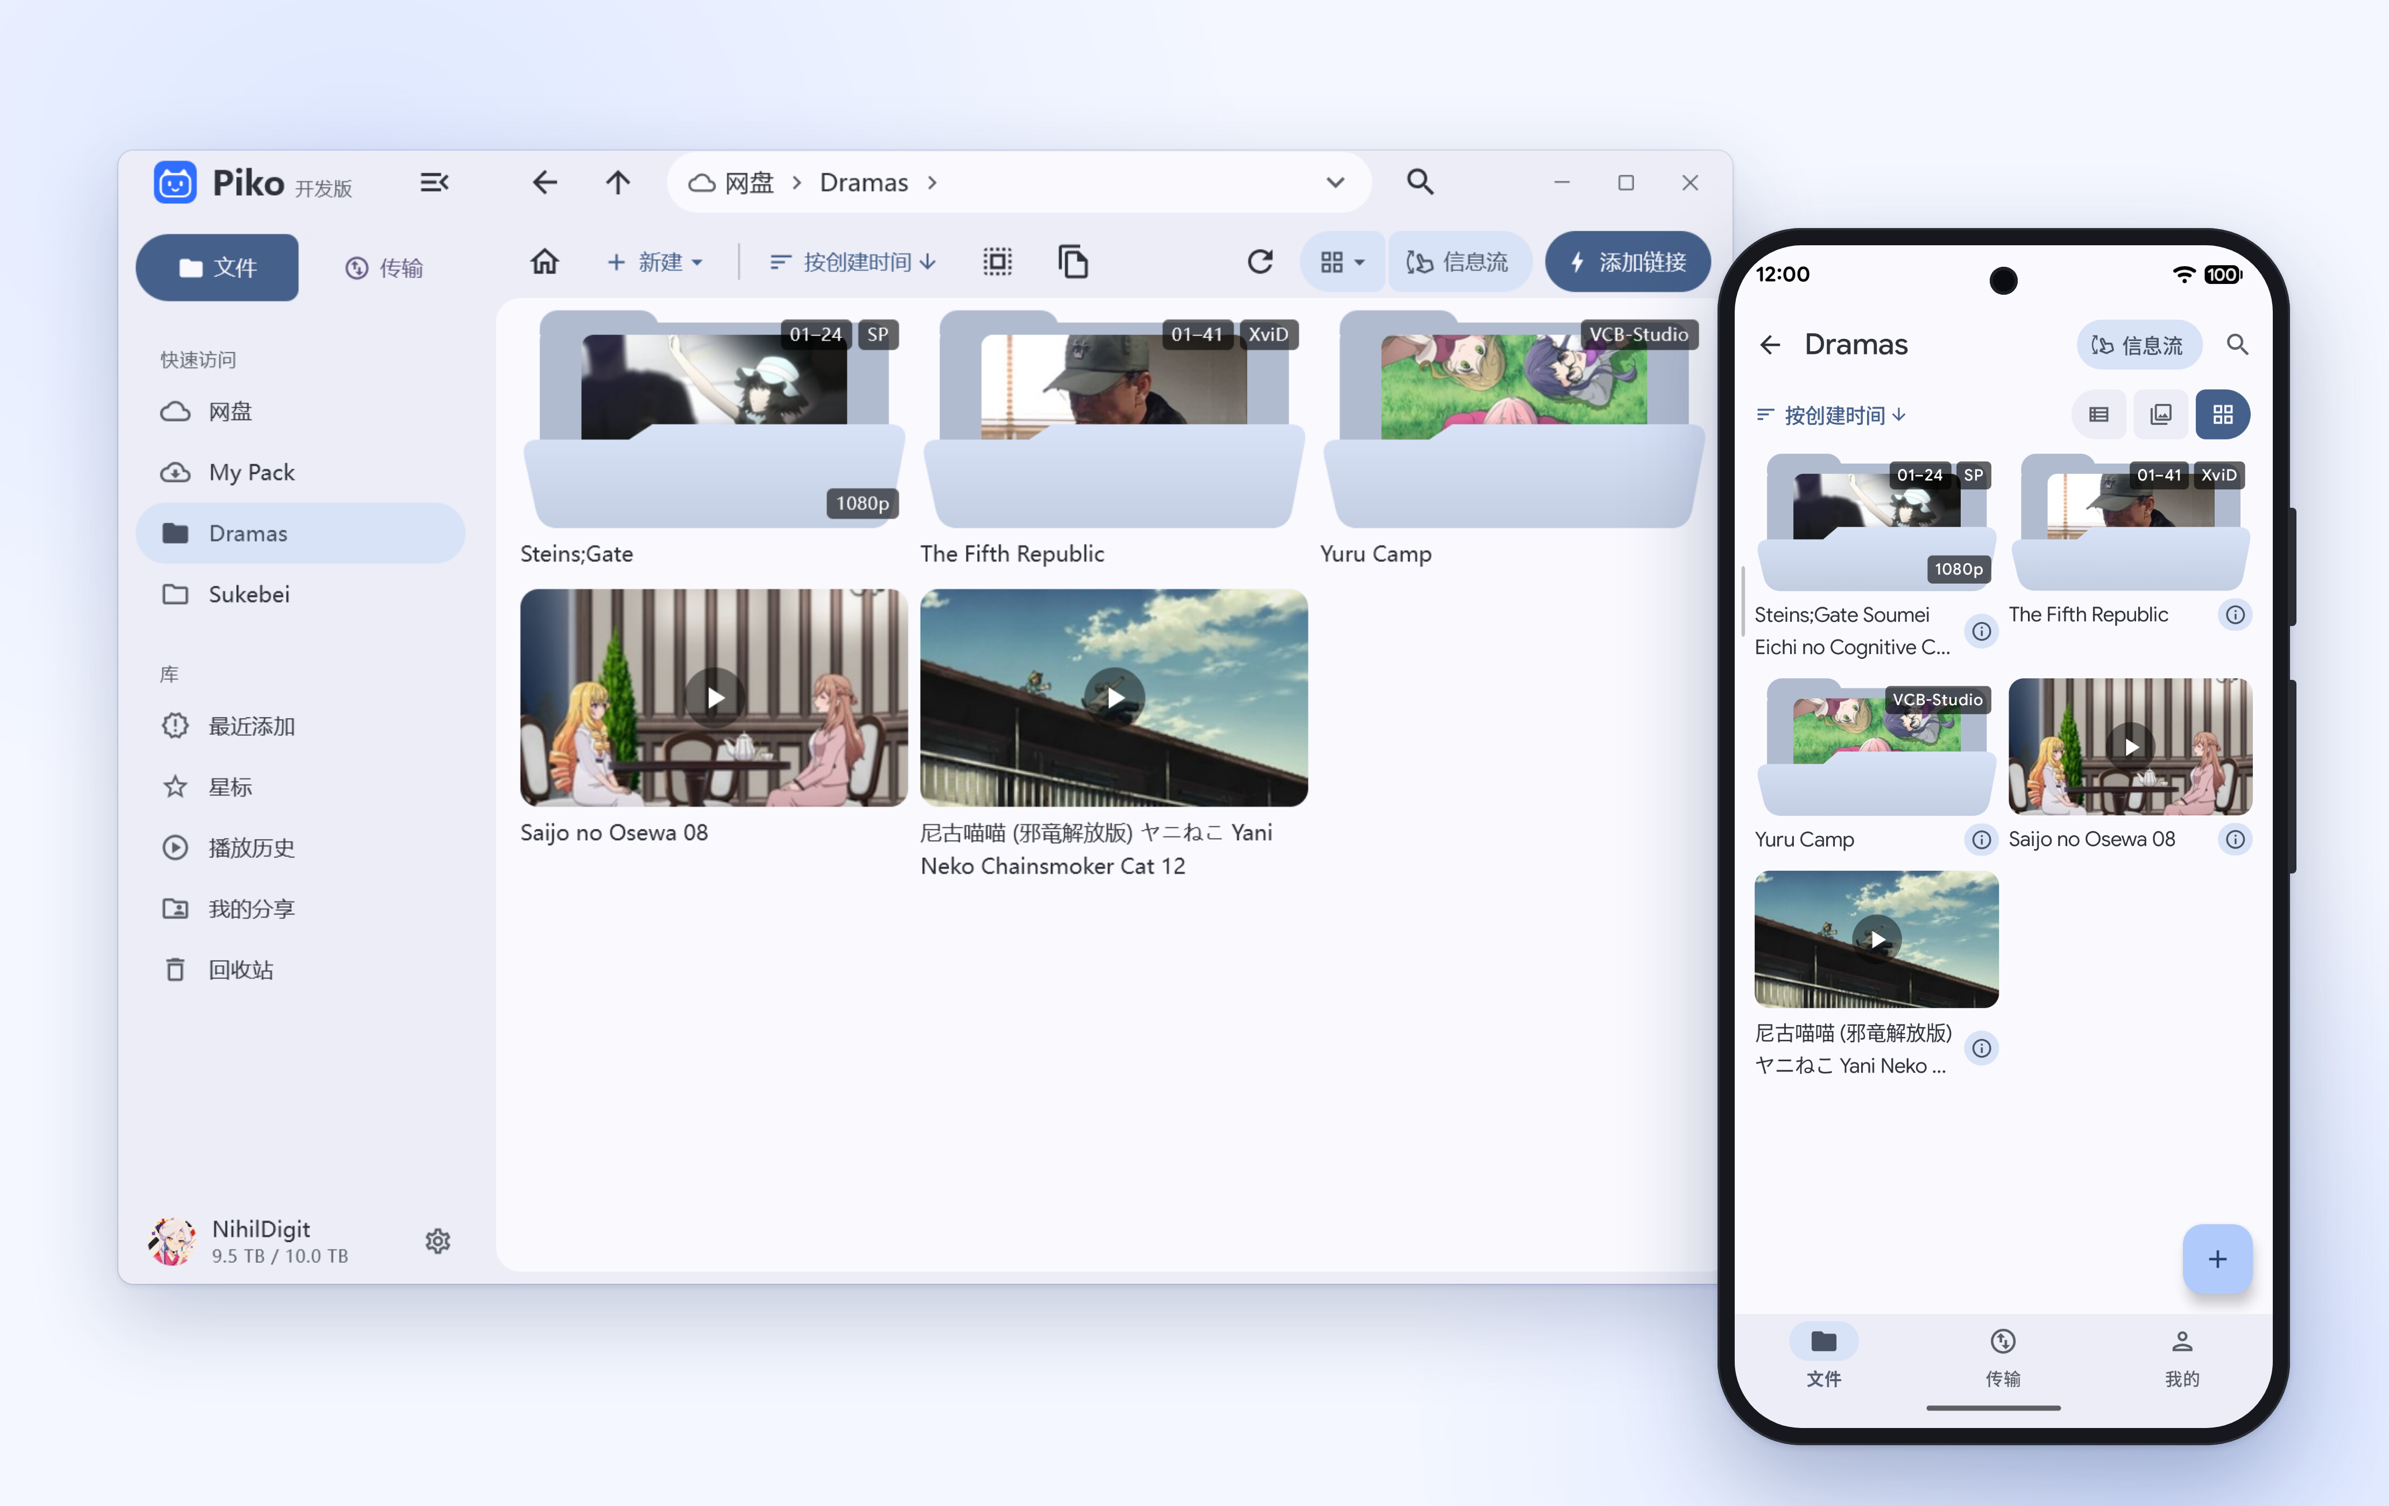Go back using desktop back arrow
Viewport: 2389px width, 1506px height.
coord(545,182)
